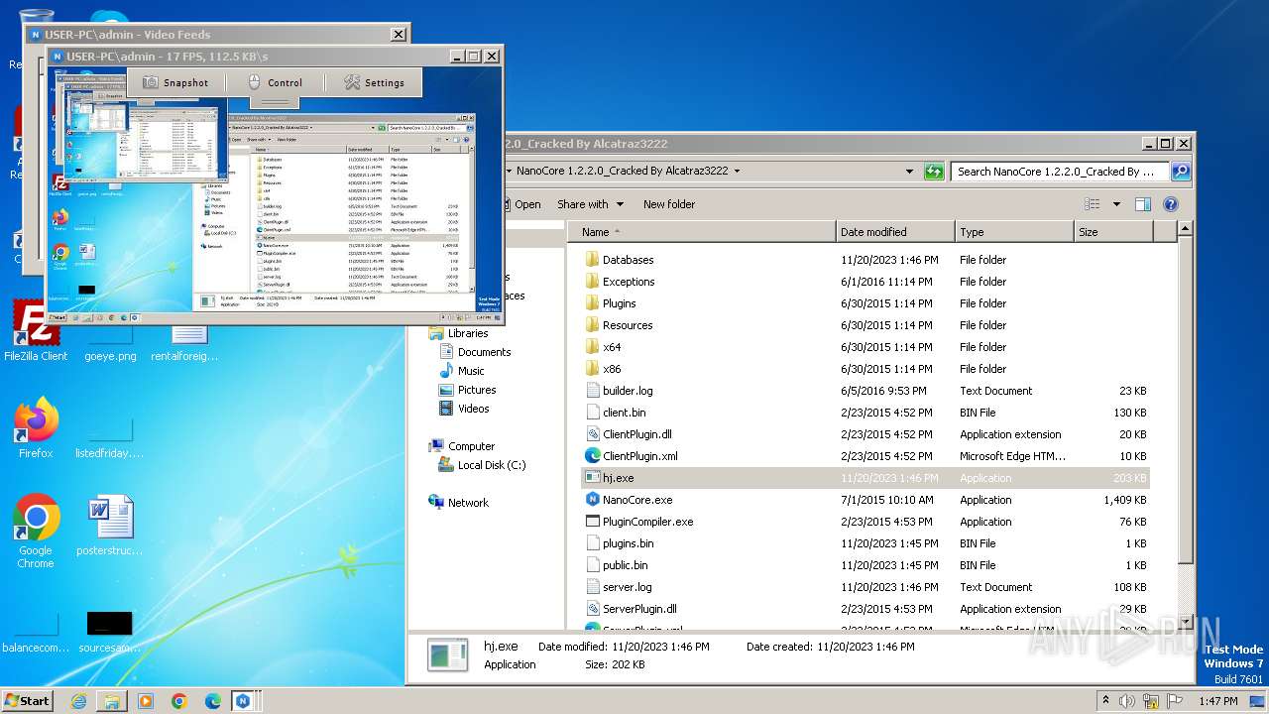Select Firefox desktop shortcut

click(x=36, y=427)
